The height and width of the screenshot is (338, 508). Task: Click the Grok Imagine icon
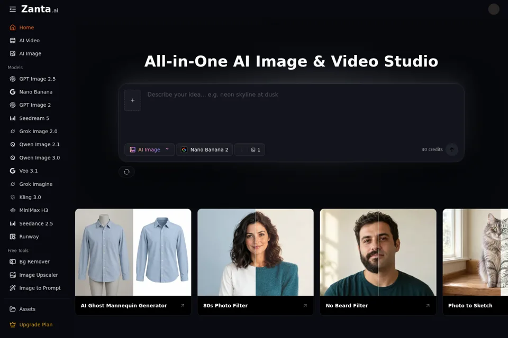13,184
